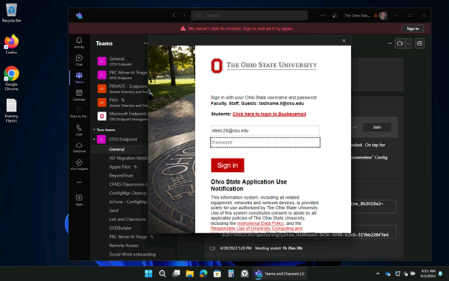
Task: Open OneDrive in the Teams sidebar
Action: 79,148
